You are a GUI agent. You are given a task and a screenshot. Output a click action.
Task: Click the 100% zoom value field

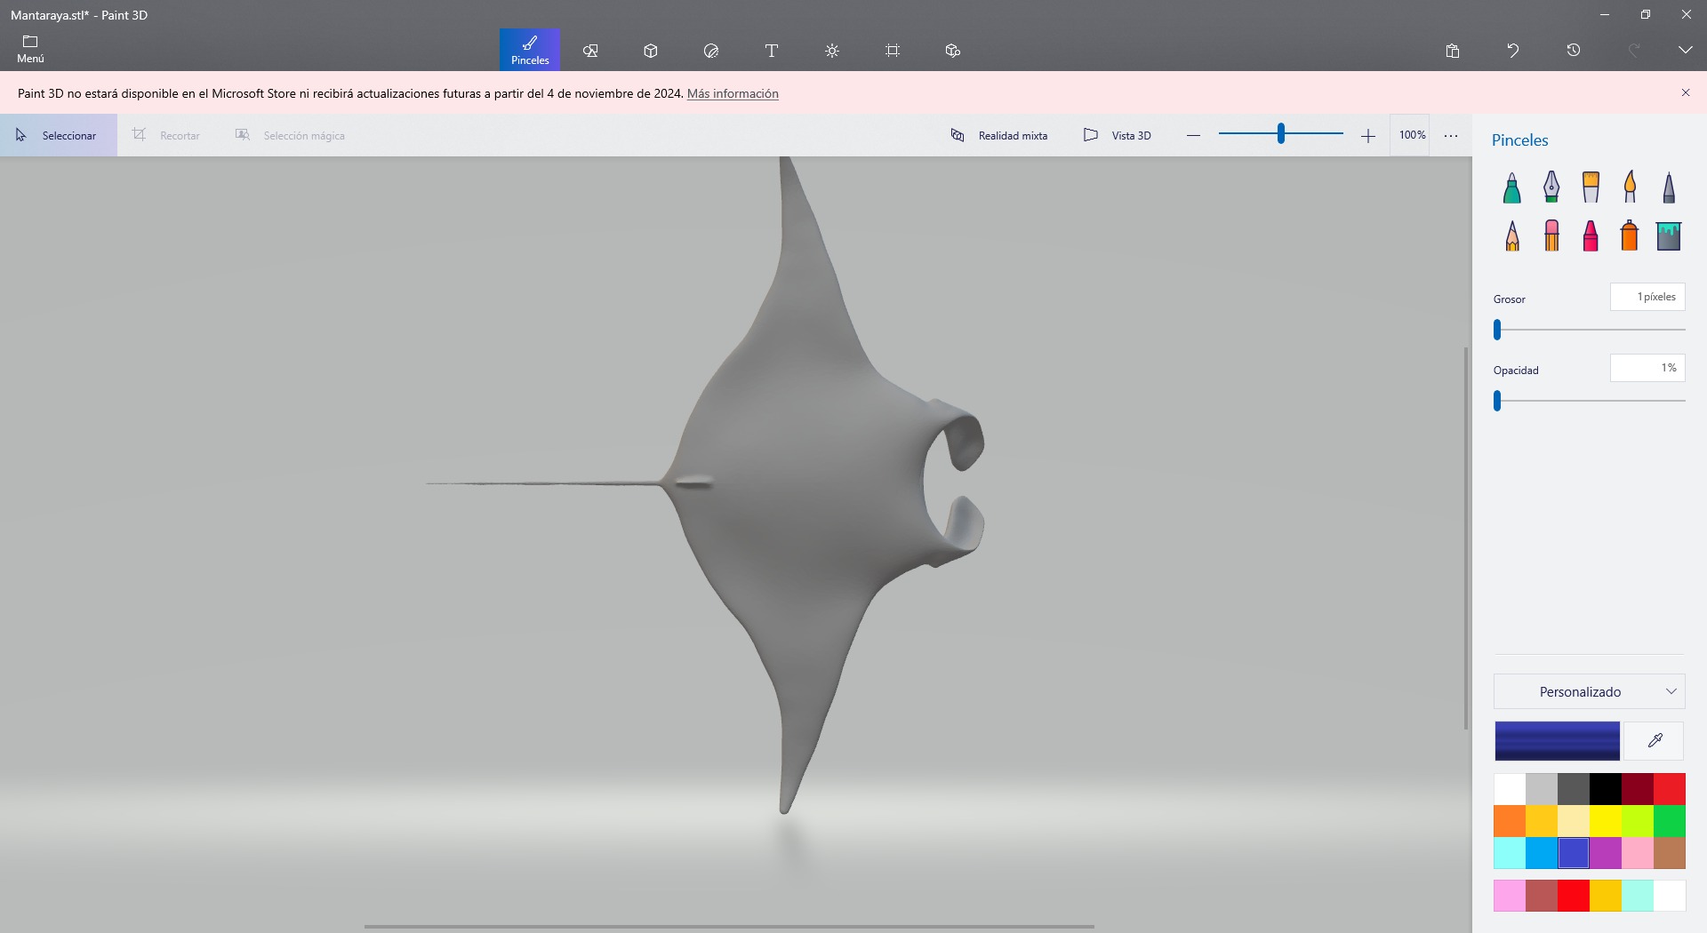point(1412,135)
